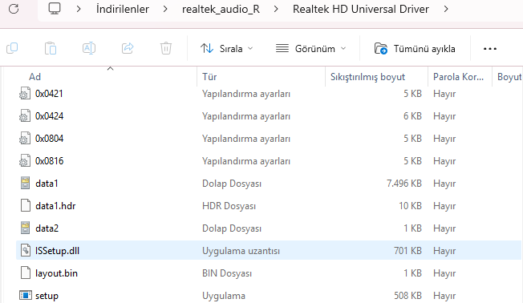
Task: Click the layout.bin blank file icon
Action: pyautogui.click(x=26, y=273)
